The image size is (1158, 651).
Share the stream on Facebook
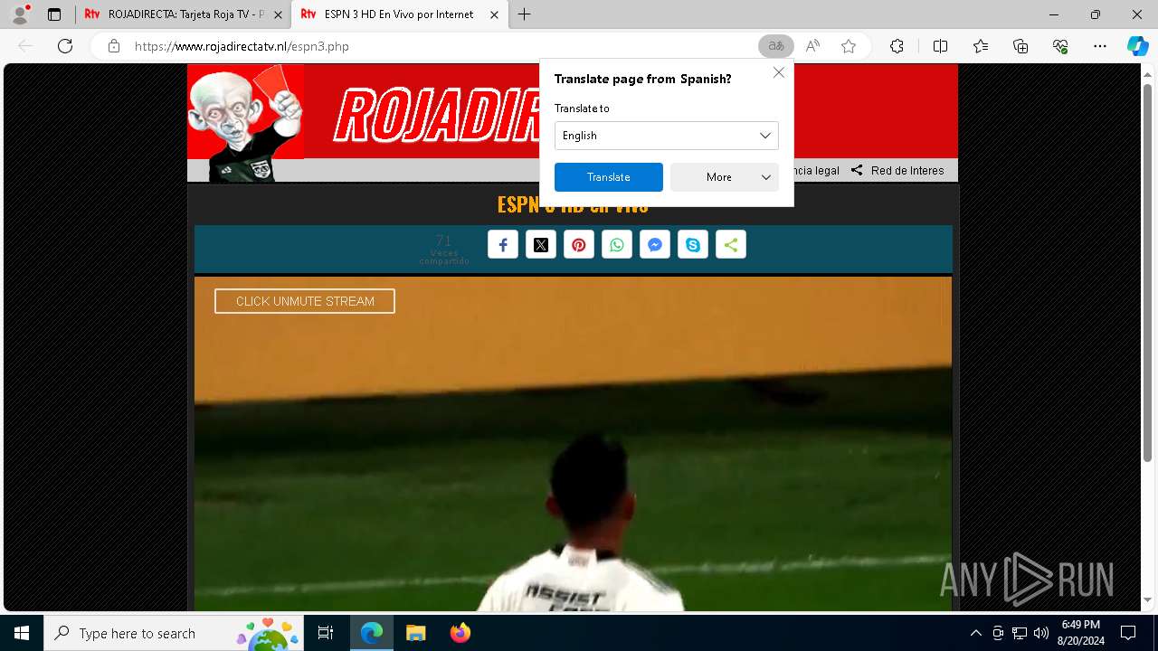(x=503, y=245)
